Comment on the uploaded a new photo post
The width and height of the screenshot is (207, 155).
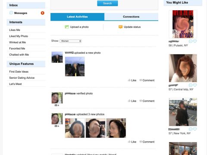148,81
